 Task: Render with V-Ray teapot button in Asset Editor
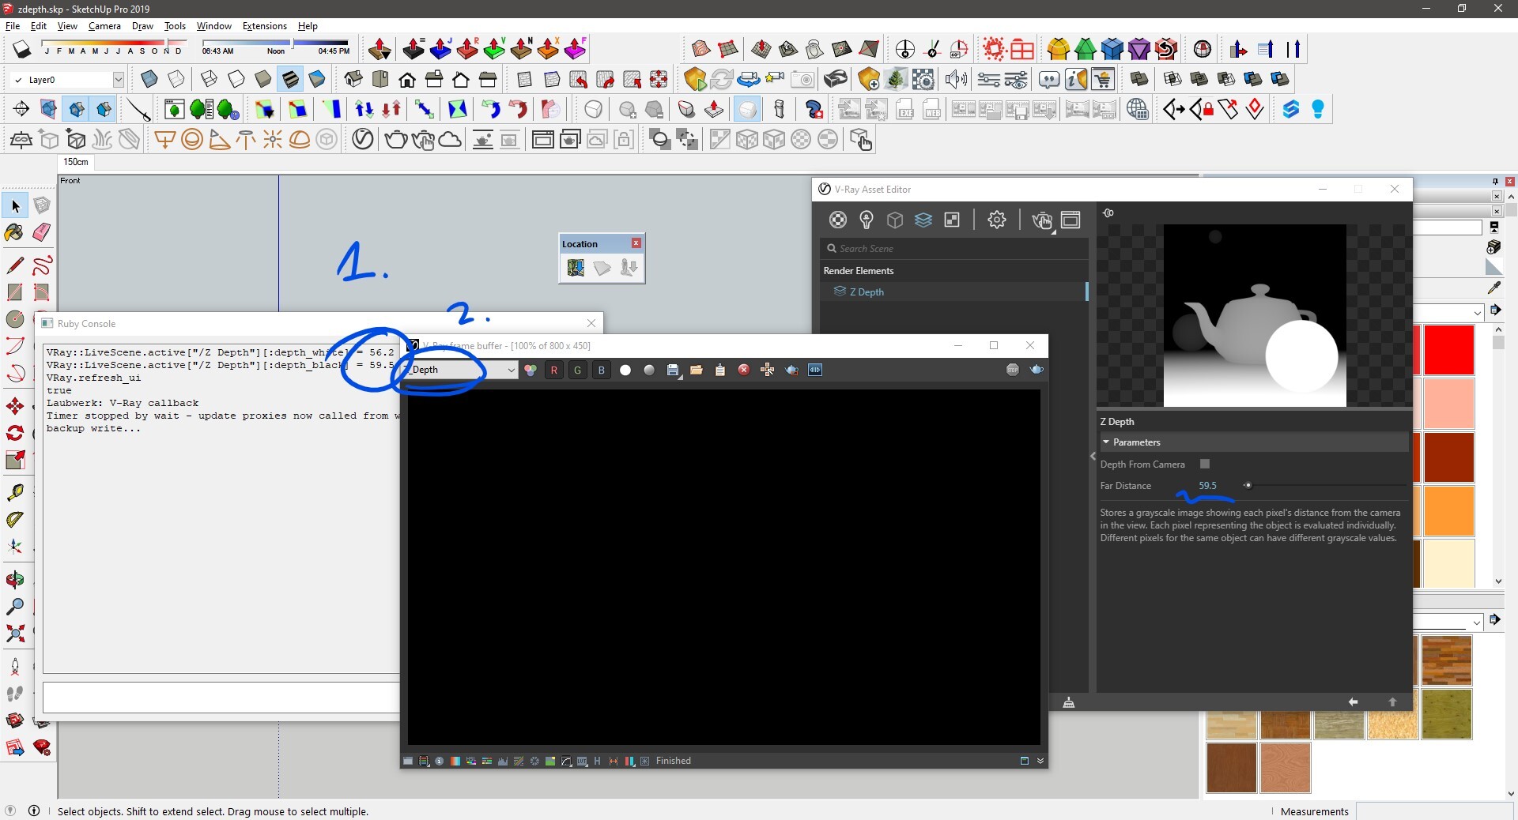point(1040,220)
